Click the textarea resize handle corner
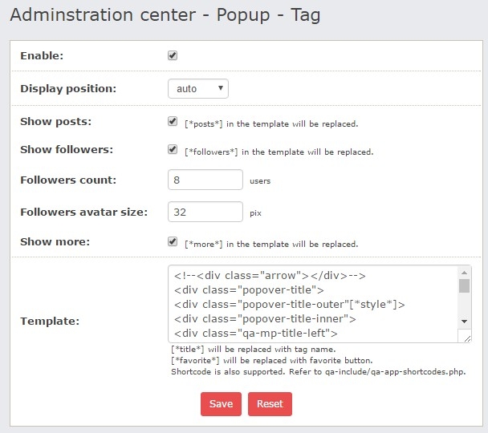Image resolution: width=488 pixels, height=433 pixels. point(467,338)
